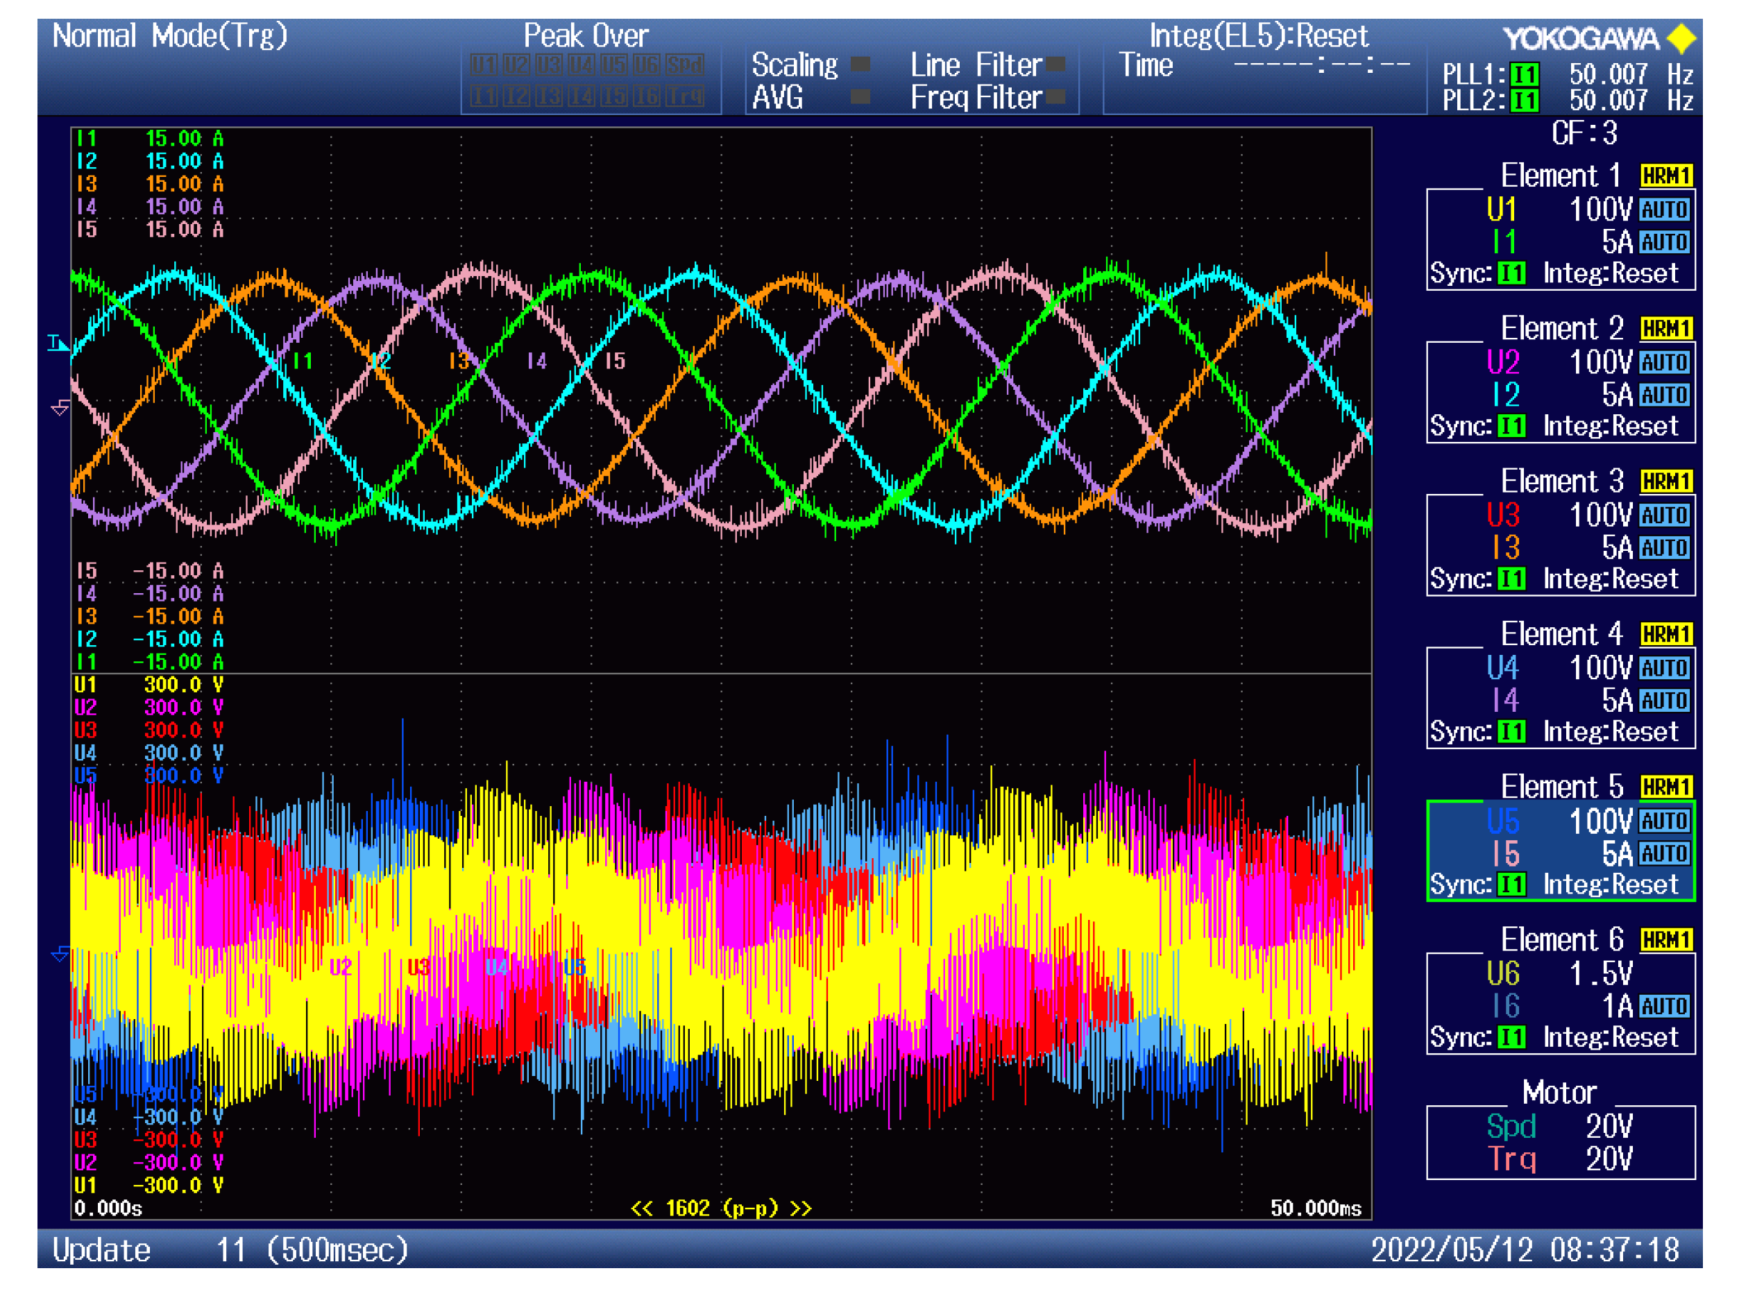The image size is (1739, 1298).
Task: Click the AUTO range badge for I1 5A
Action: (x=1663, y=242)
